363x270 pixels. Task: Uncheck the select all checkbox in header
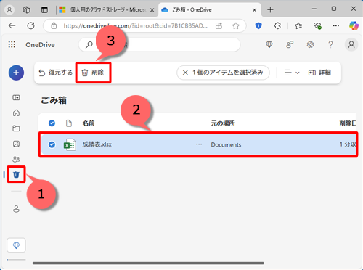(52, 123)
